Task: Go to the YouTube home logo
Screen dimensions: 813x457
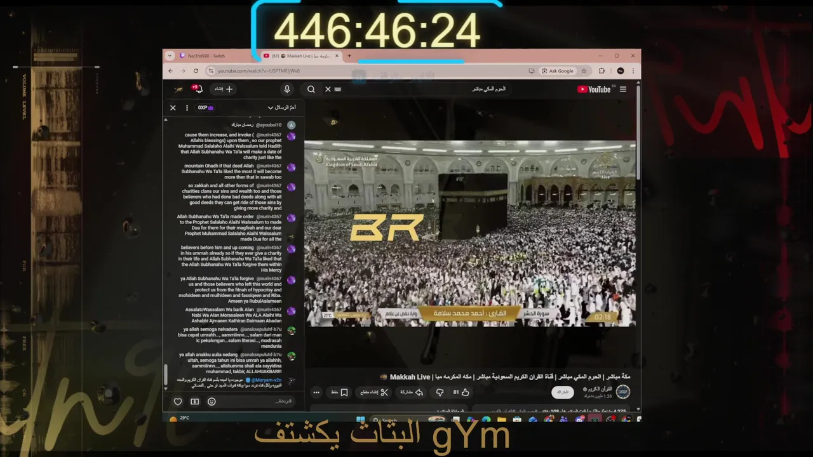Action: (x=594, y=89)
